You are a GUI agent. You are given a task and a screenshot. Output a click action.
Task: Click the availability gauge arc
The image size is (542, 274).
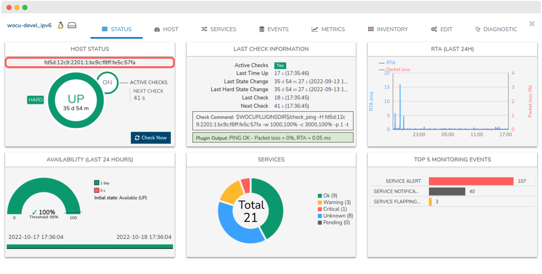point(43,185)
